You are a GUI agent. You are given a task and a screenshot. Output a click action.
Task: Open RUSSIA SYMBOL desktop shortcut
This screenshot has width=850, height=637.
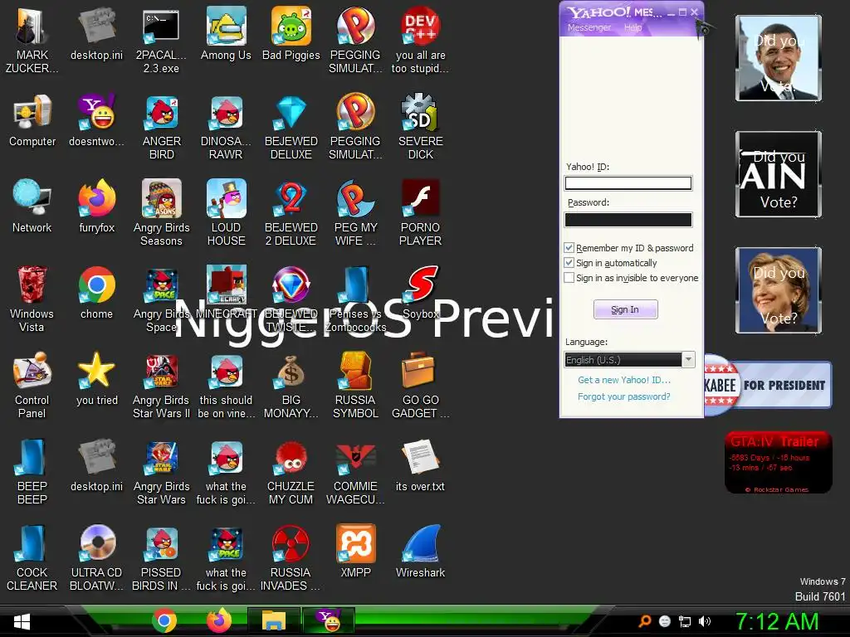pos(355,385)
